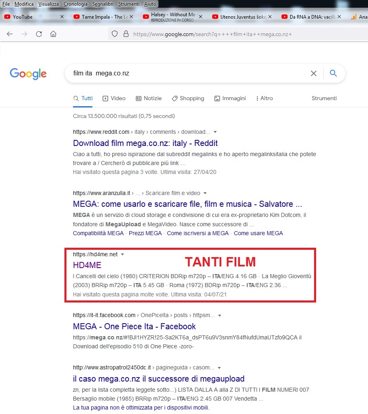Open the HD4ME result link

[x=87, y=265]
